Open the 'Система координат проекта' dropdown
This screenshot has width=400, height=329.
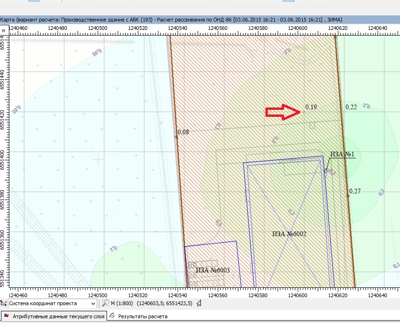pyautogui.click(x=93, y=304)
